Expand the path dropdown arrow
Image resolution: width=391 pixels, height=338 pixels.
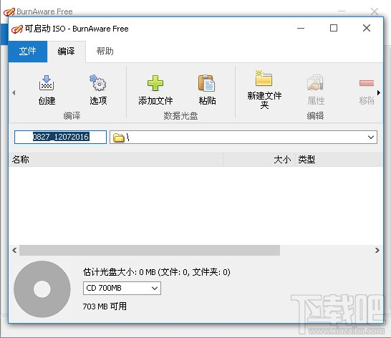(x=371, y=137)
